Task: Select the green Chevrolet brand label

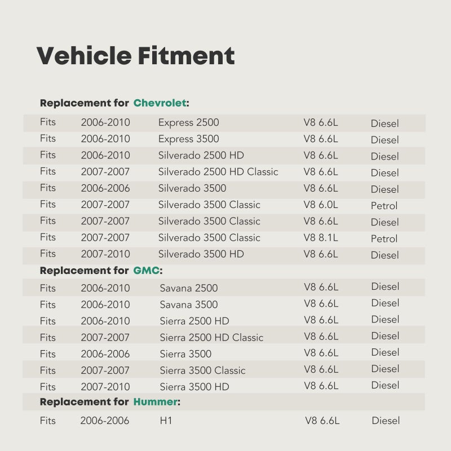Action: coord(160,103)
